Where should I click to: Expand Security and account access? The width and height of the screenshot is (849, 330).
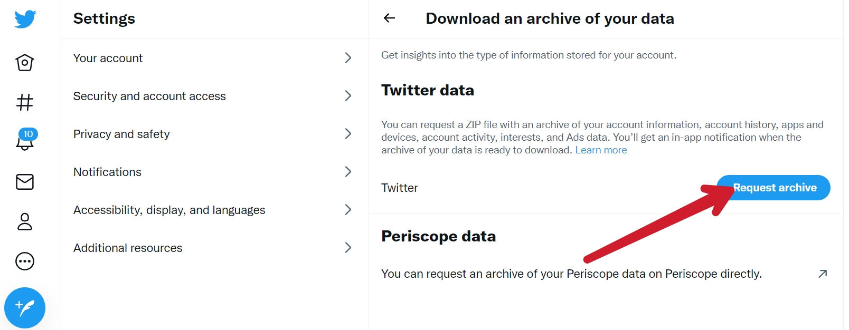click(211, 96)
